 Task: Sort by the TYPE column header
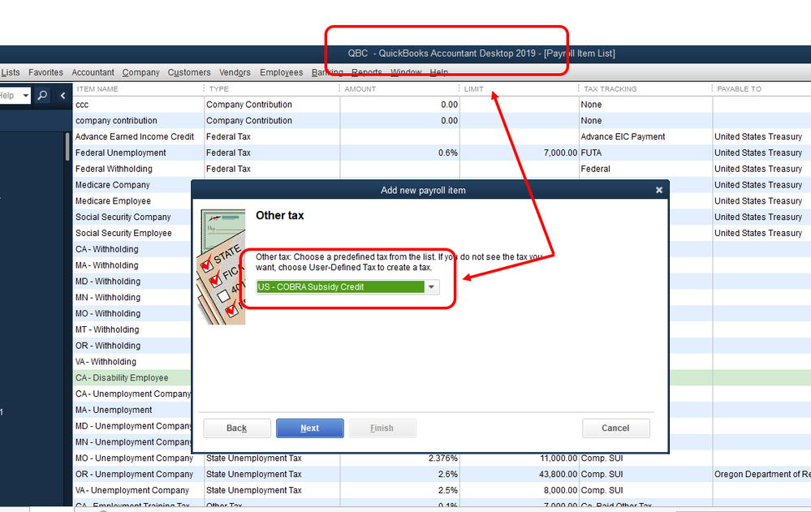click(219, 89)
